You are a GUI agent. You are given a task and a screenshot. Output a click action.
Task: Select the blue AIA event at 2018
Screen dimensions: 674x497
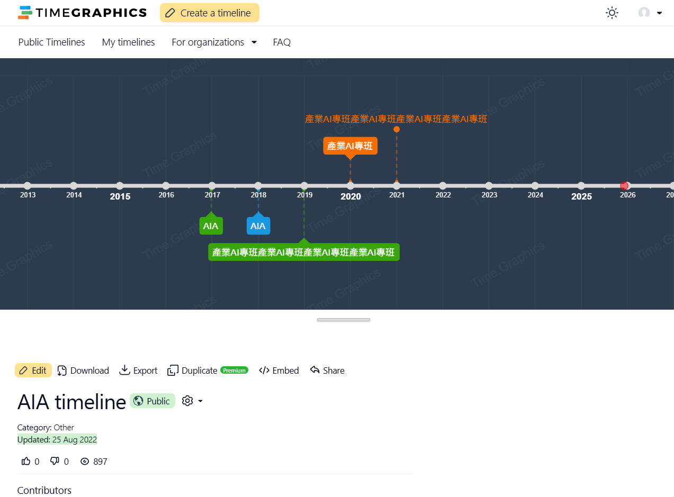(x=258, y=226)
